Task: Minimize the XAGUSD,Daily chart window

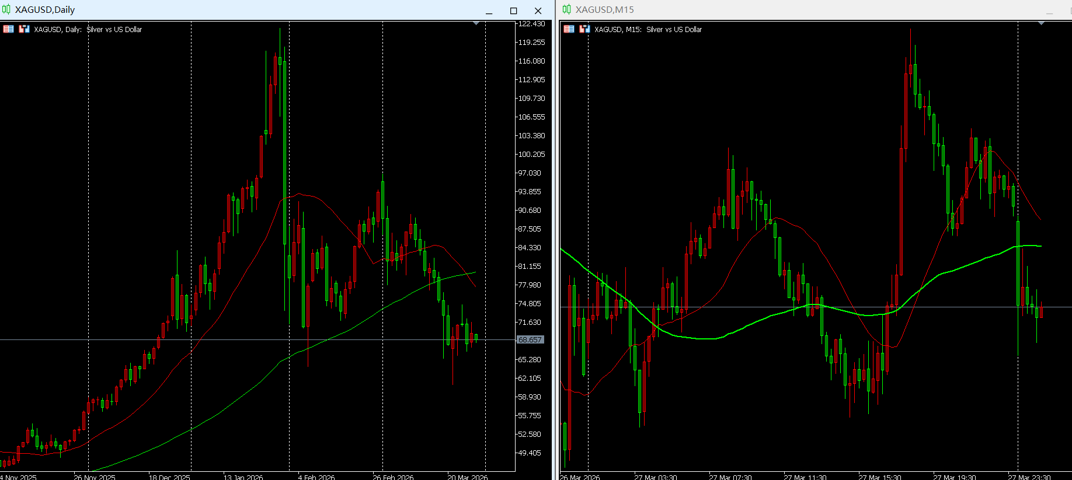Action: [x=489, y=10]
